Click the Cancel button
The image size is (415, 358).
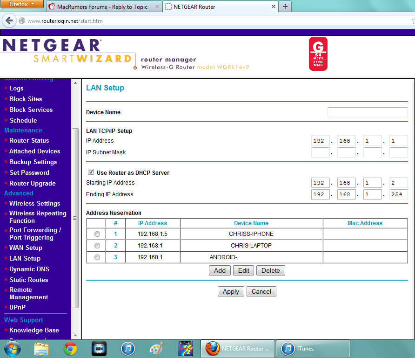click(x=261, y=291)
